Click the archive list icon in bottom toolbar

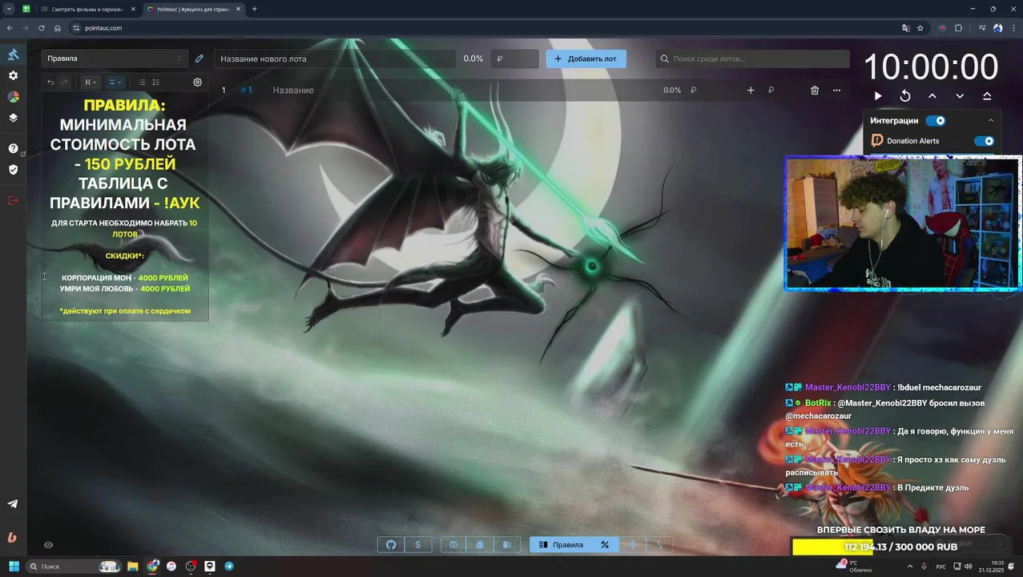(x=507, y=545)
